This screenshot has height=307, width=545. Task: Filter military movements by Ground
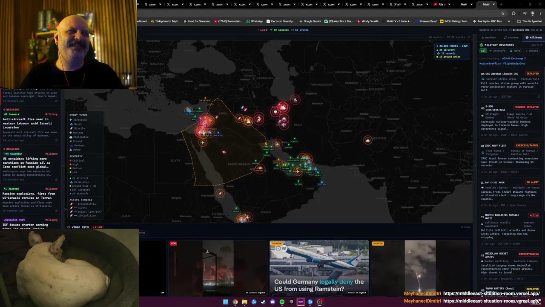pos(532,51)
